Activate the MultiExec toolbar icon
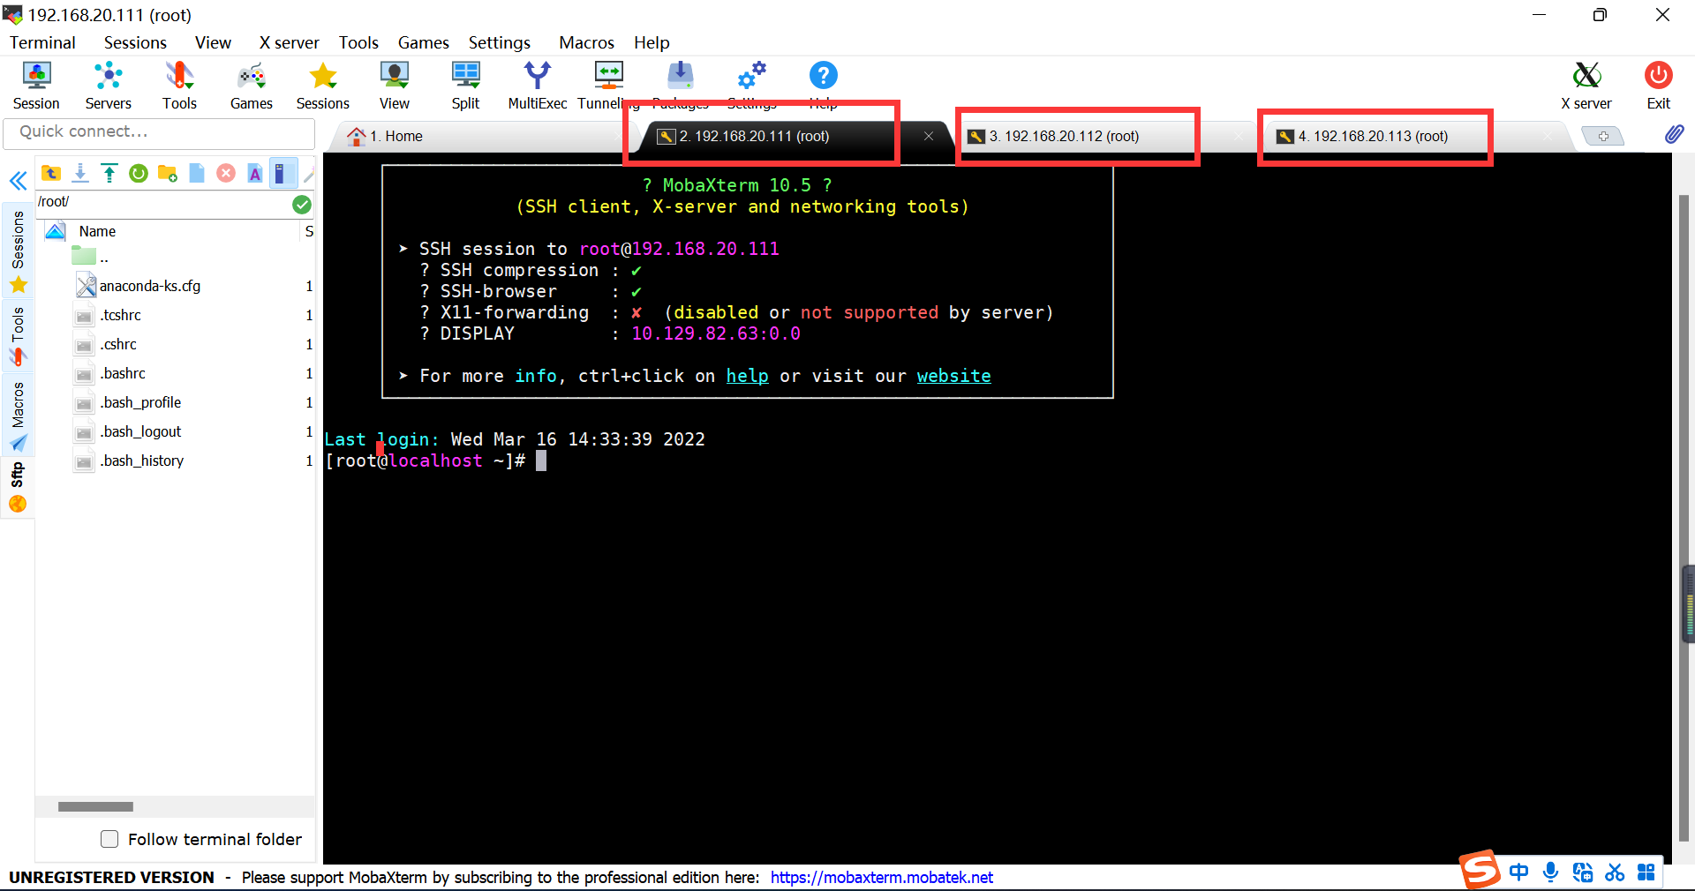Image resolution: width=1695 pixels, height=891 pixels. pos(537,86)
